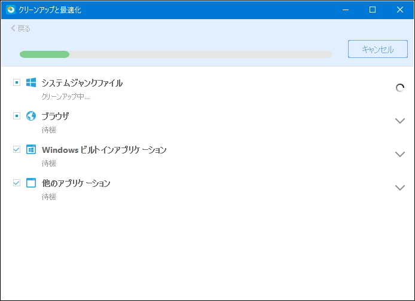Click 待機 status under ブラウザ
Viewport: 415px width, 301px height.
coord(48,130)
